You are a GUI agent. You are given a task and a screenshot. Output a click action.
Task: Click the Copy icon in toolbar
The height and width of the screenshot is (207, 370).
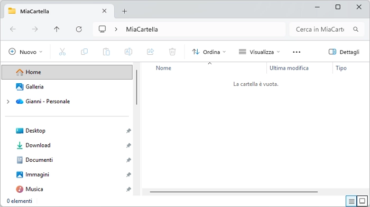(x=84, y=52)
